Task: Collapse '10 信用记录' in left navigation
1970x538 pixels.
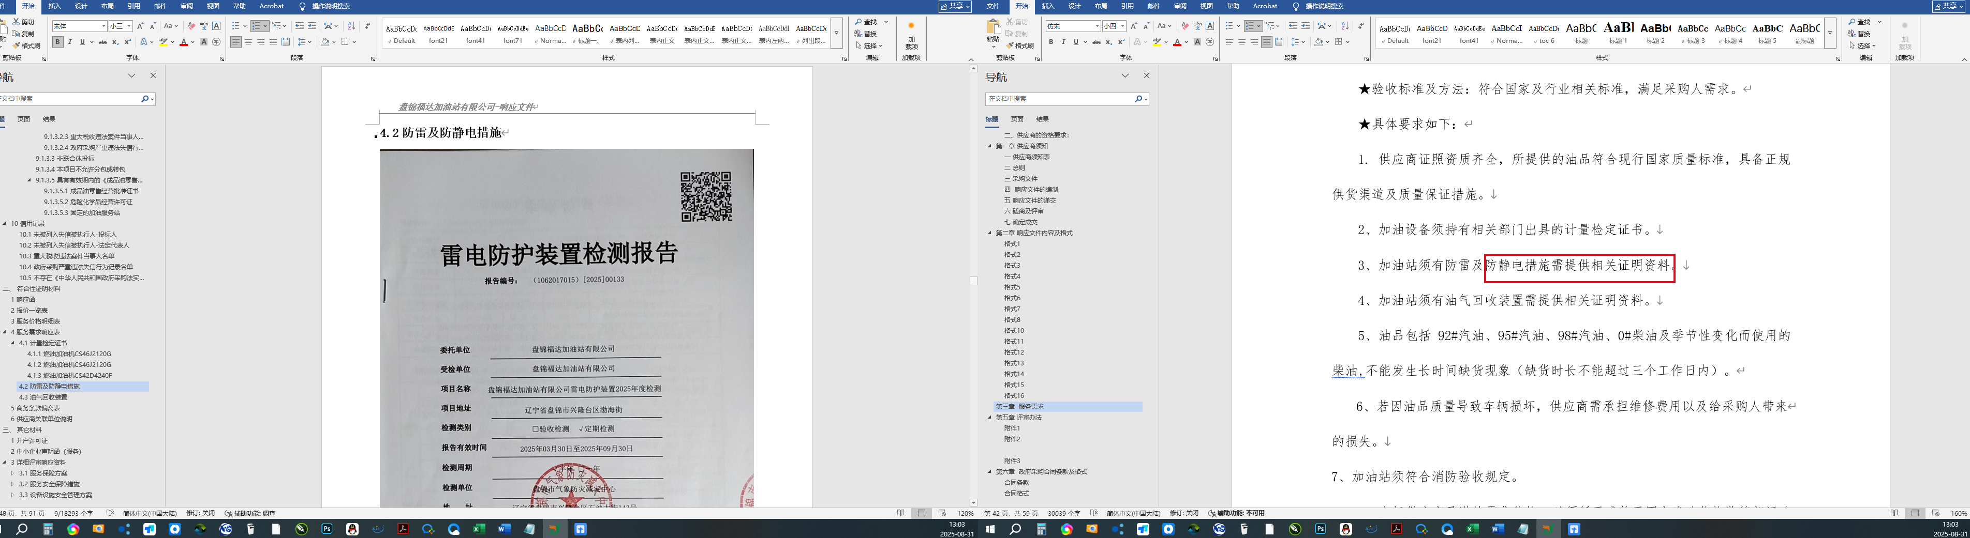Action: pos(5,224)
